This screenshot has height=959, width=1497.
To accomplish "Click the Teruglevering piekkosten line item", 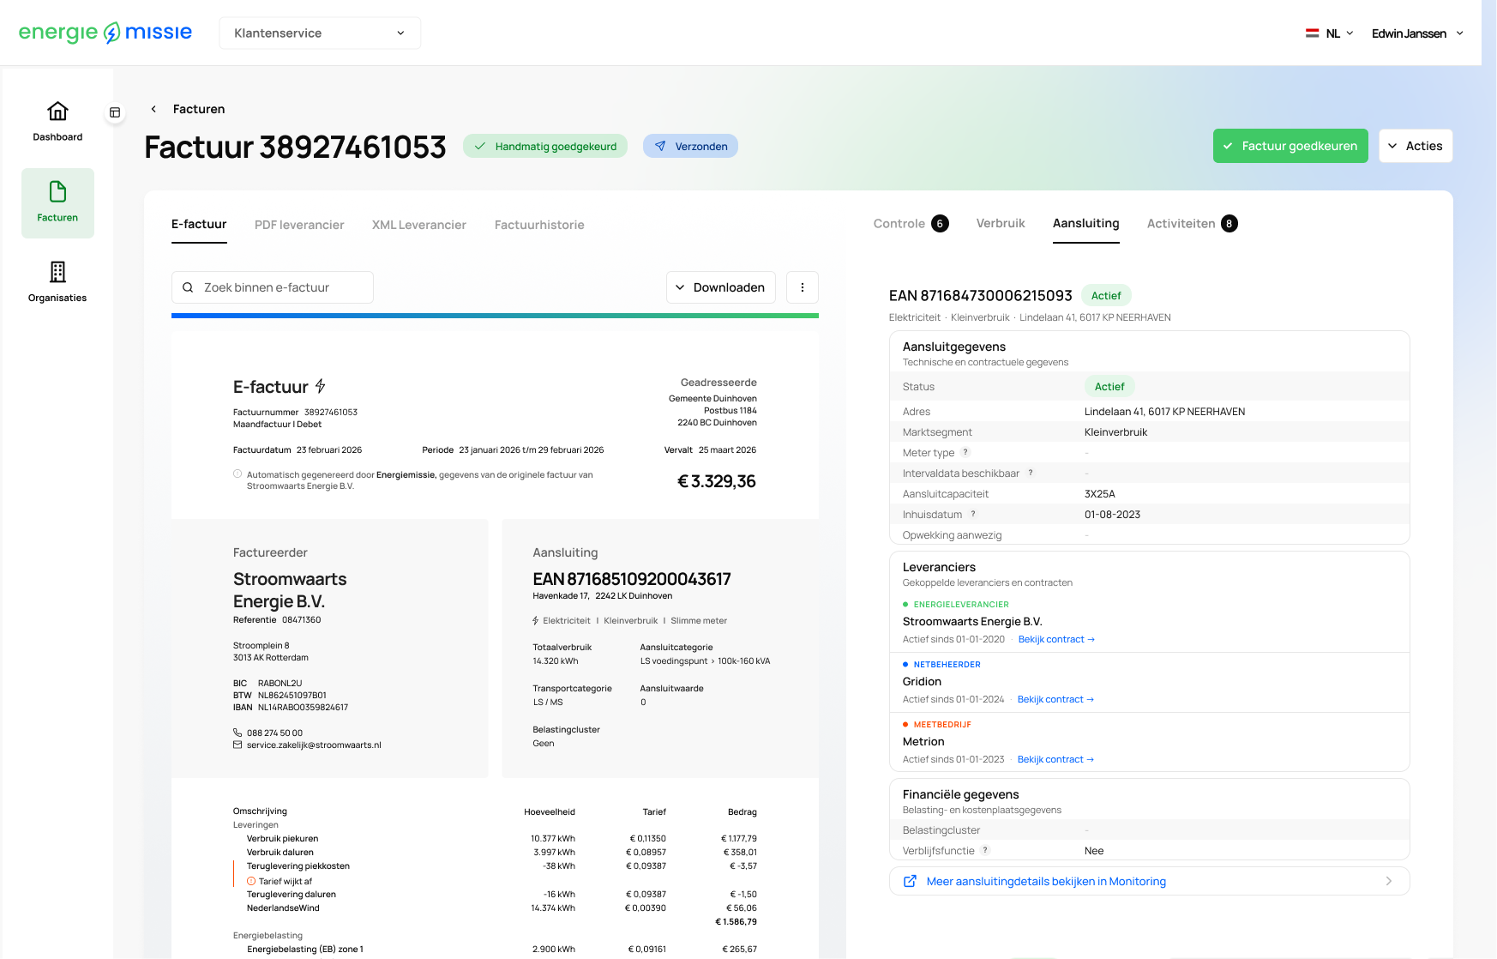I will (x=495, y=866).
